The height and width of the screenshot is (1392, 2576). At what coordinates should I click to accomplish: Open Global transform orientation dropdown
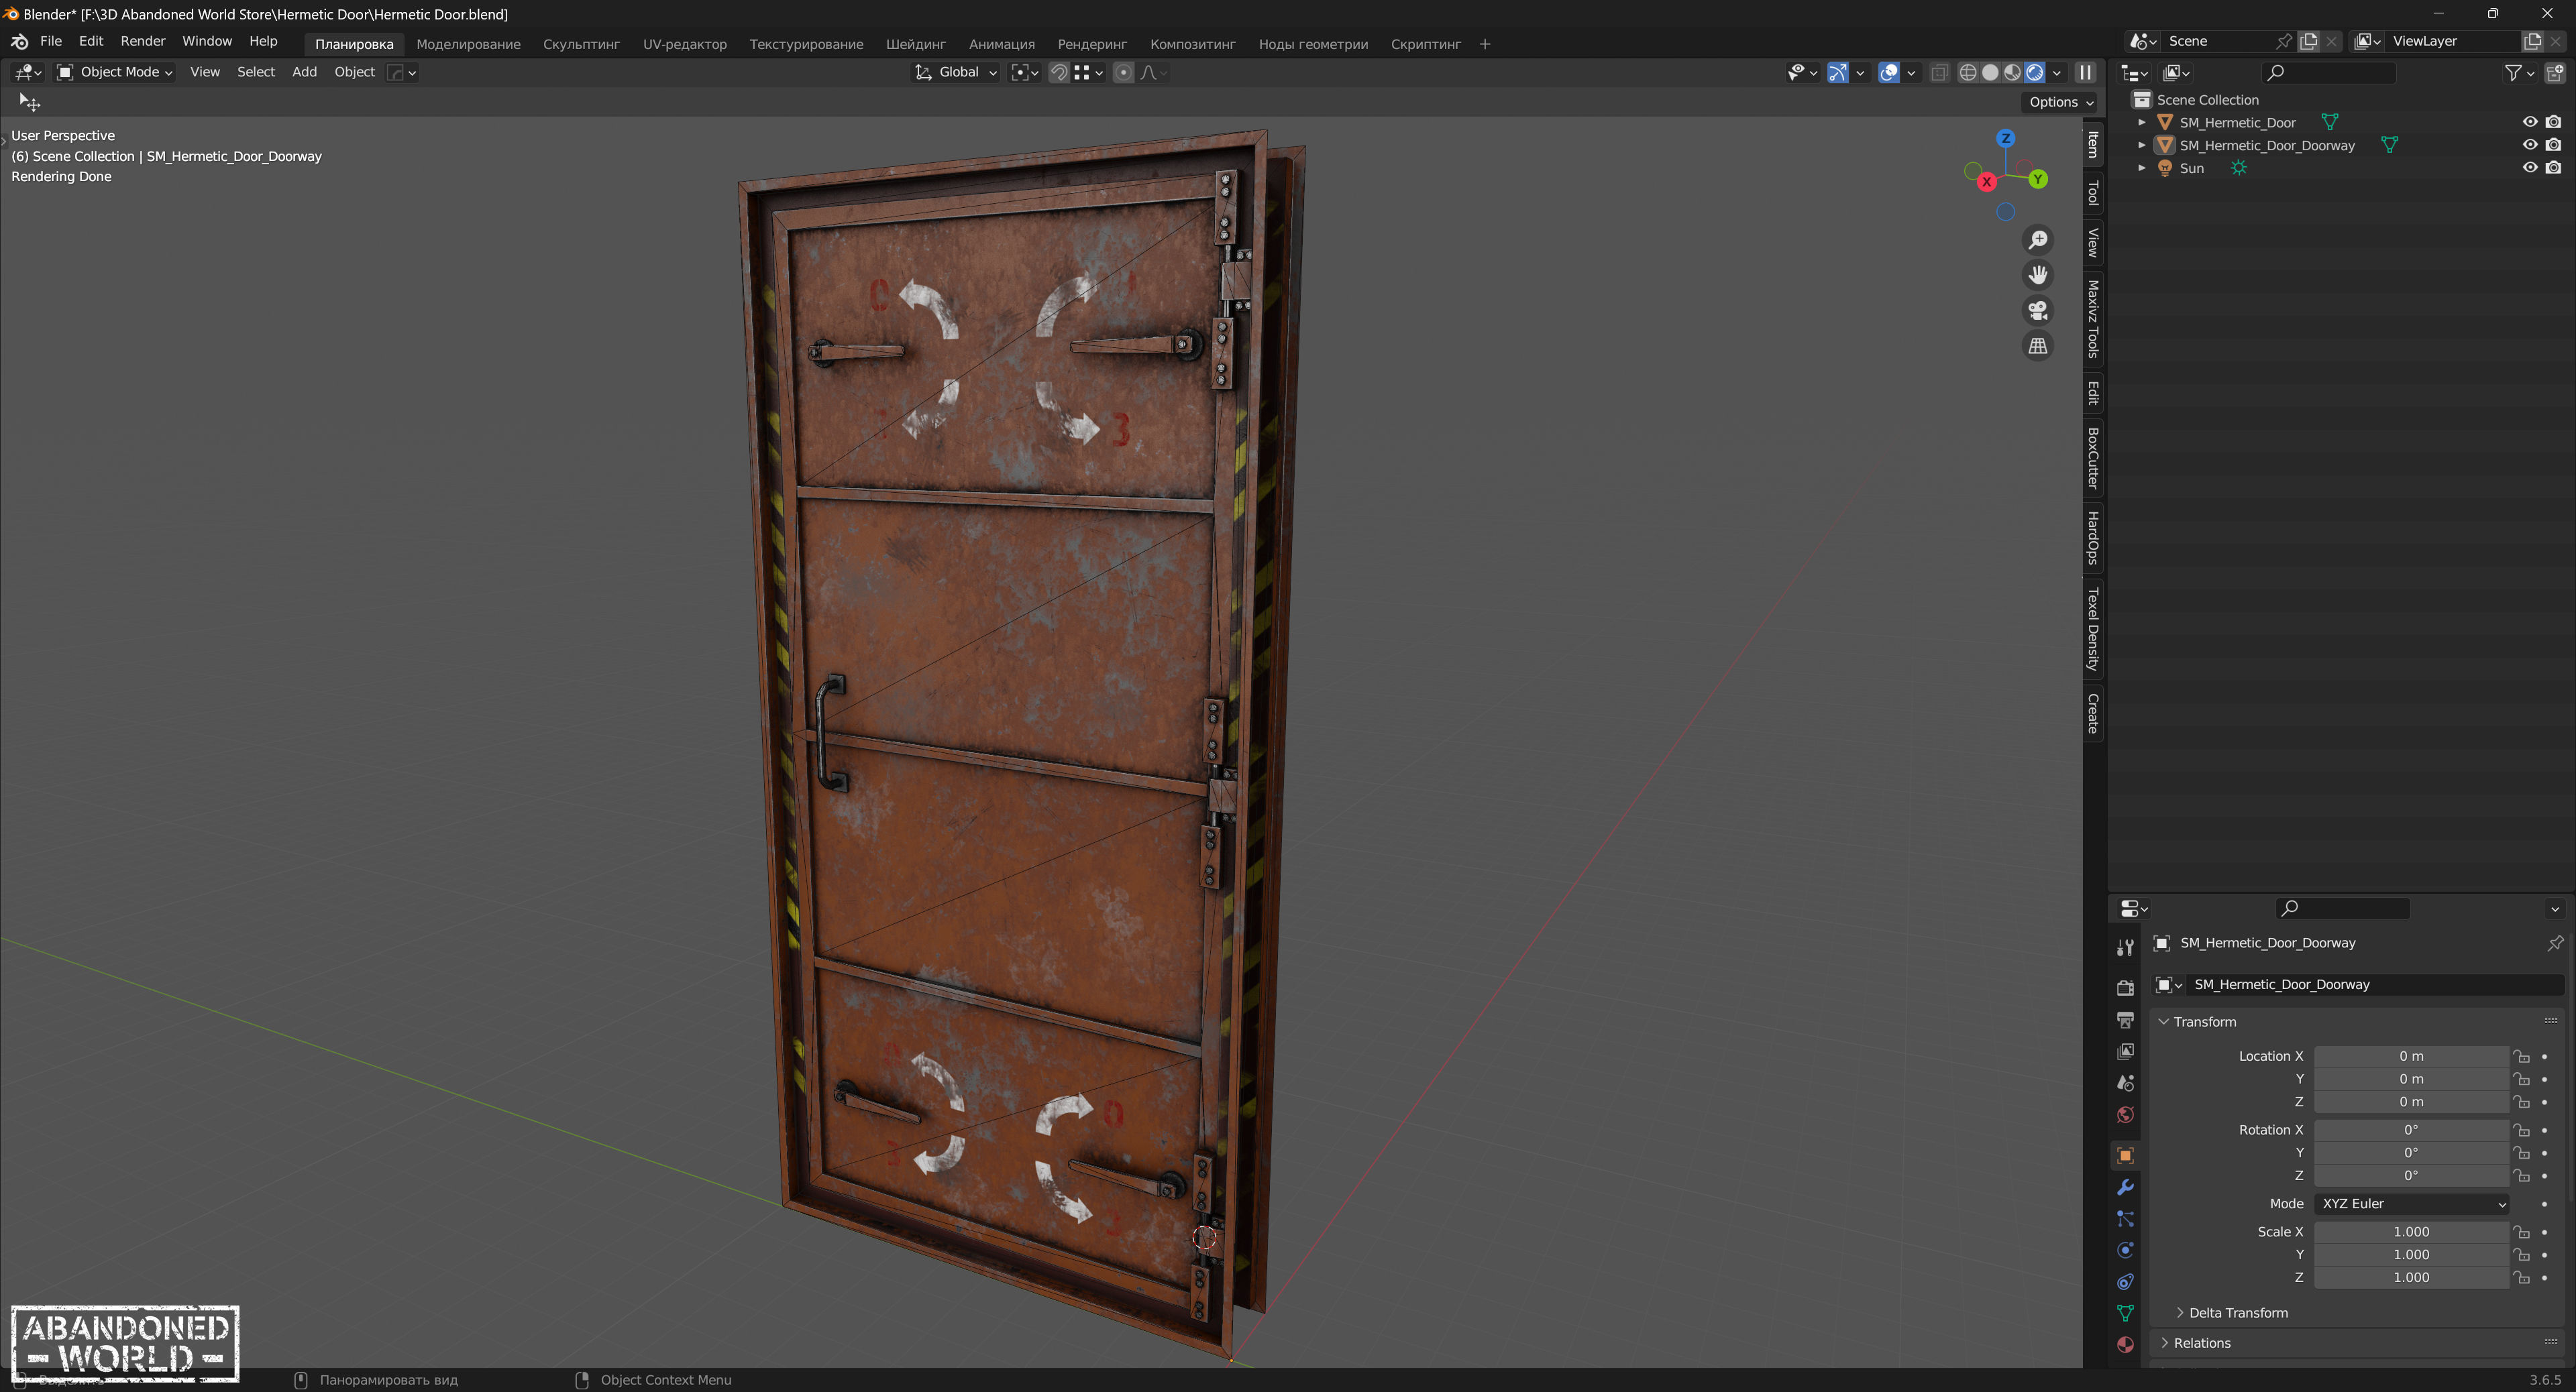pyautogui.click(x=956, y=73)
